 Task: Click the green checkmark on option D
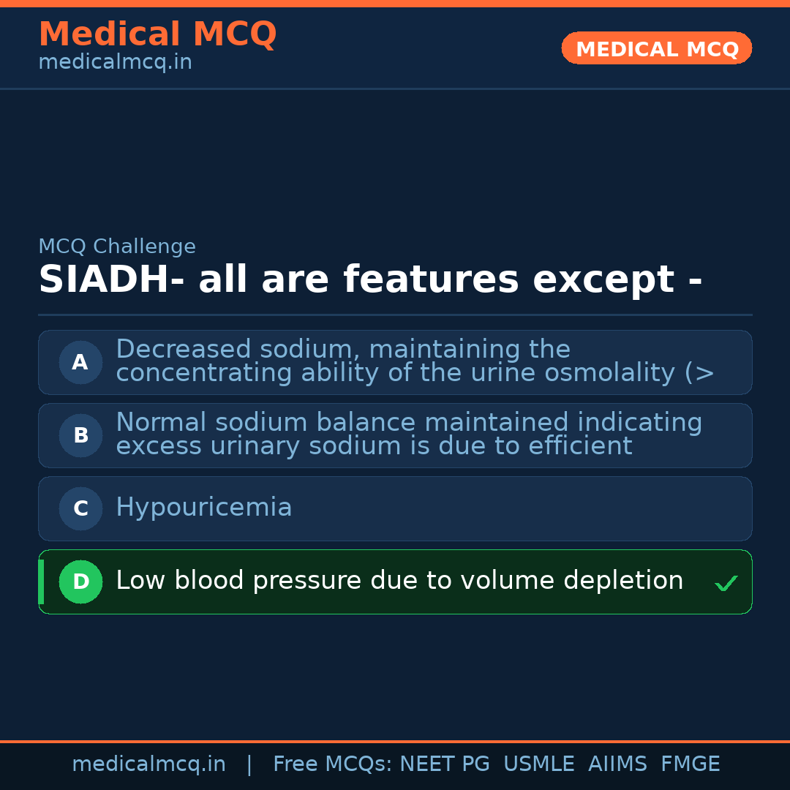pos(726,583)
